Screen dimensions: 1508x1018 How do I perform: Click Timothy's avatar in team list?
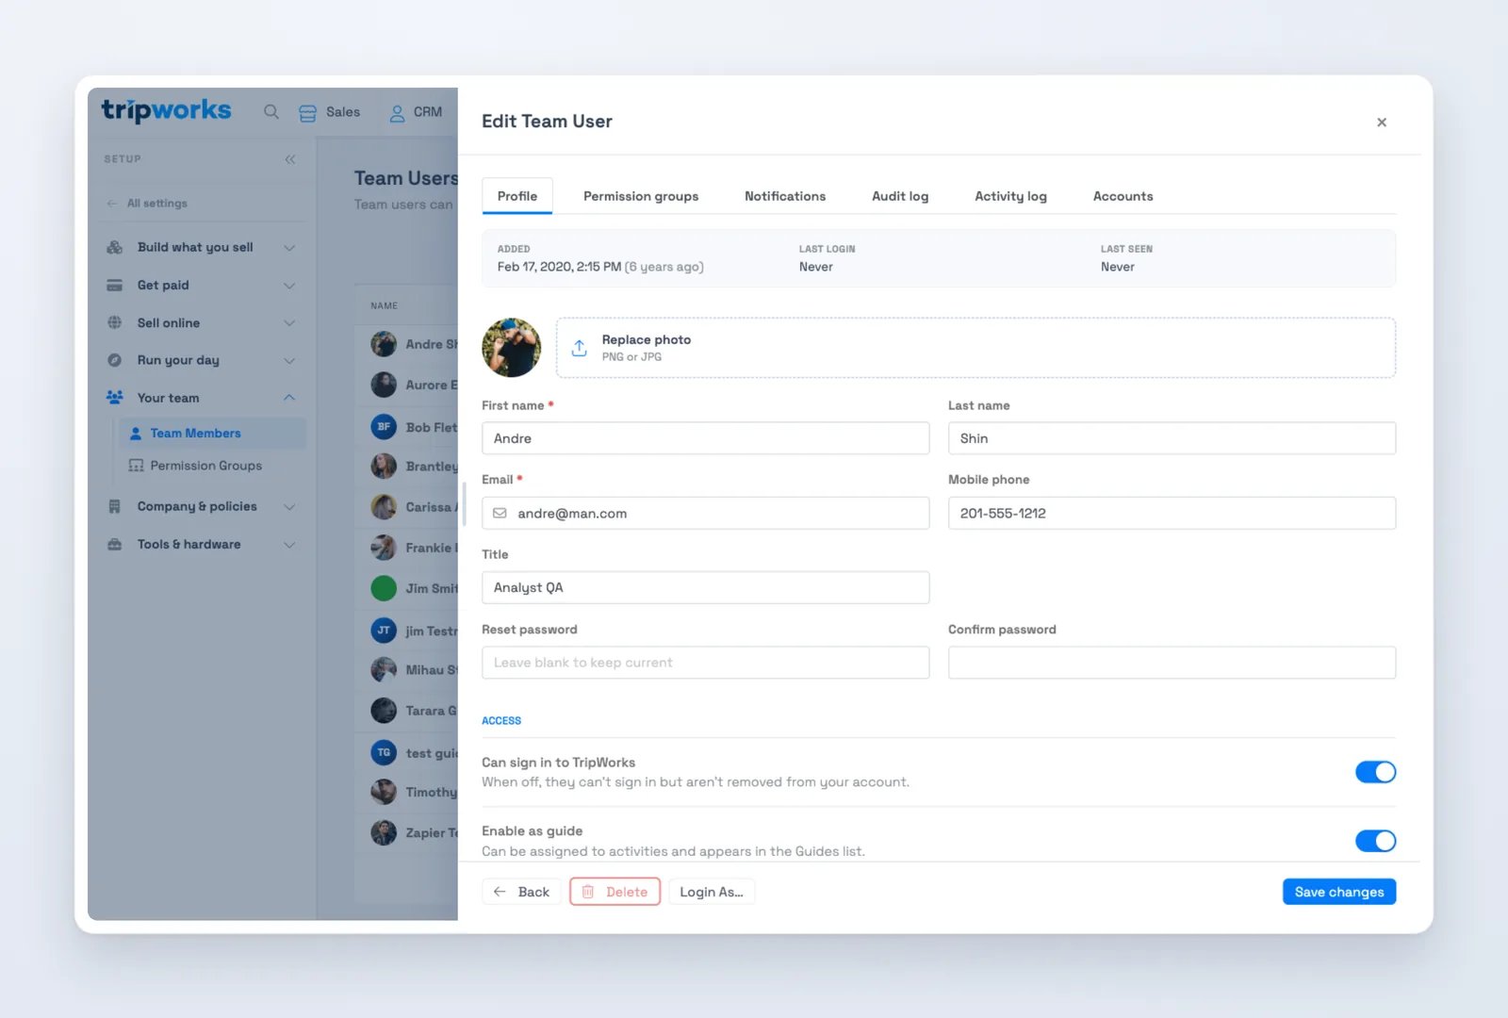[384, 792]
